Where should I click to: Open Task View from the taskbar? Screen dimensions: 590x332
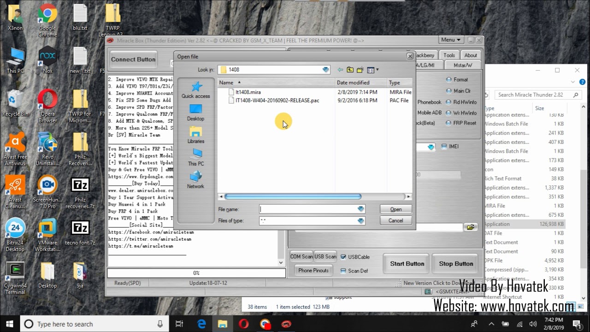[179, 324]
